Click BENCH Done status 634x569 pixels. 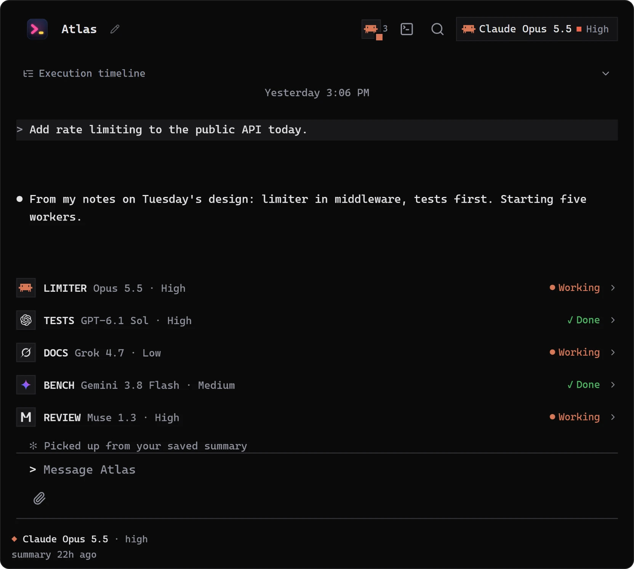pos(583,385)
